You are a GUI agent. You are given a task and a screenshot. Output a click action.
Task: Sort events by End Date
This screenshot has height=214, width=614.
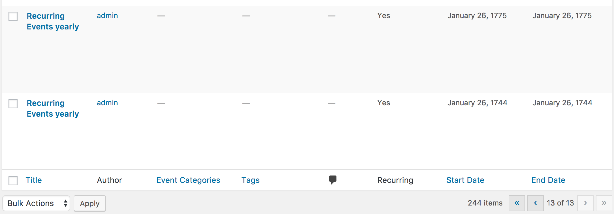click(x=548, y=180)
